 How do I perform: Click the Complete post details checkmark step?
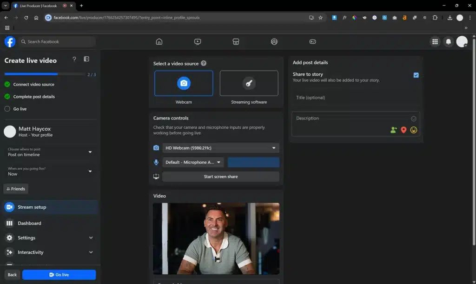pos(7,97)
